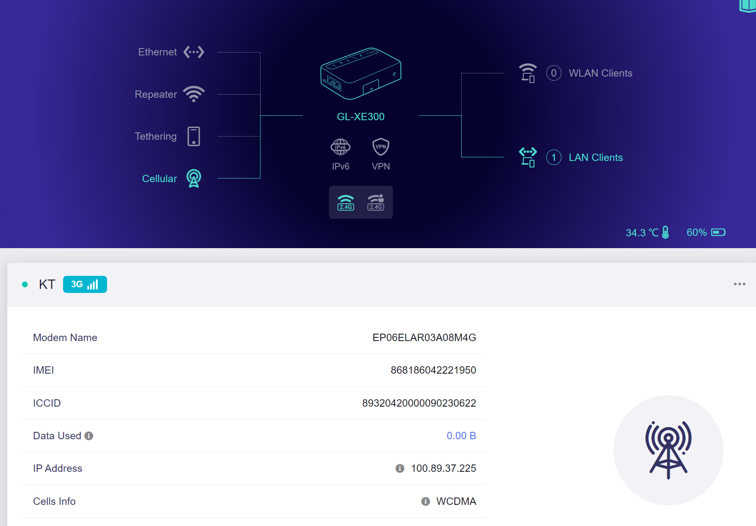Click the WLAN client count 0 badge

point(554,73)
